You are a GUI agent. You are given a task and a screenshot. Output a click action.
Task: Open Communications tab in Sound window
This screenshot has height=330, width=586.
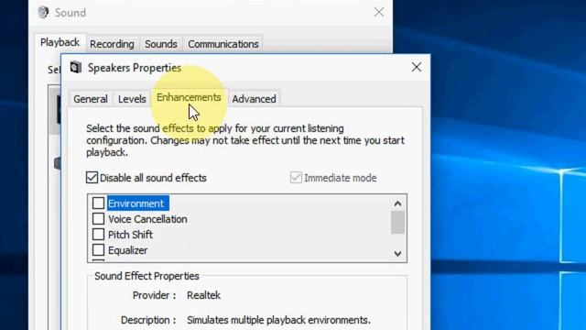223,44
